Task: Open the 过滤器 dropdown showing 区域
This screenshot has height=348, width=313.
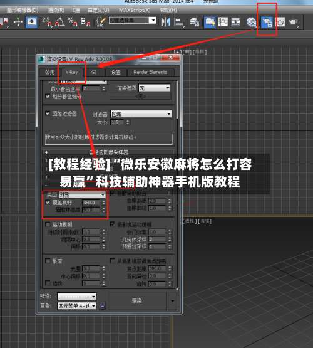Action: [x=141, y=114]
